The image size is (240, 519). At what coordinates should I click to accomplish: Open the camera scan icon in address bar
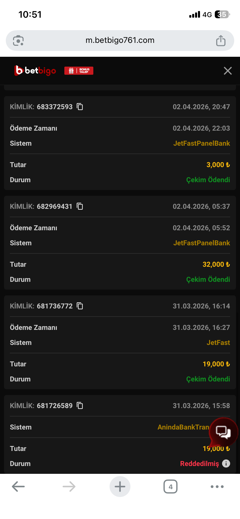pos(18,41)
